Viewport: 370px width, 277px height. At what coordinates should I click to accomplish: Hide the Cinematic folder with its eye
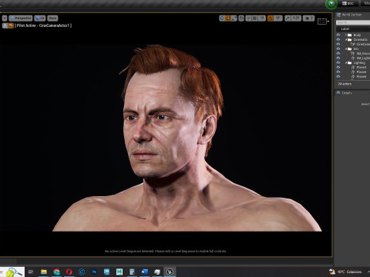(338, 39)
